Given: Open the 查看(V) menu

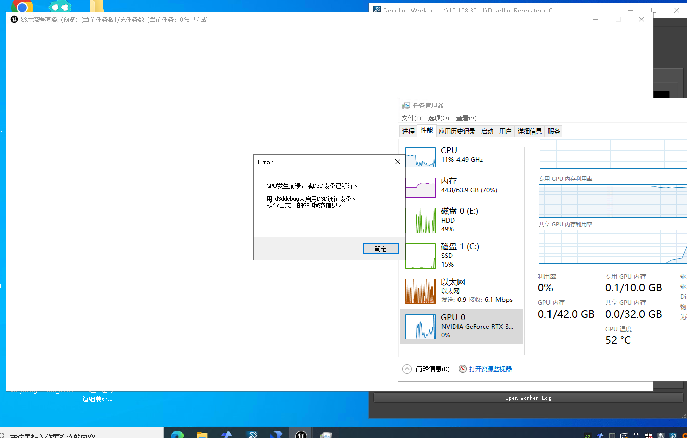Looking at the screenshot, I should [x=466, y=118].
